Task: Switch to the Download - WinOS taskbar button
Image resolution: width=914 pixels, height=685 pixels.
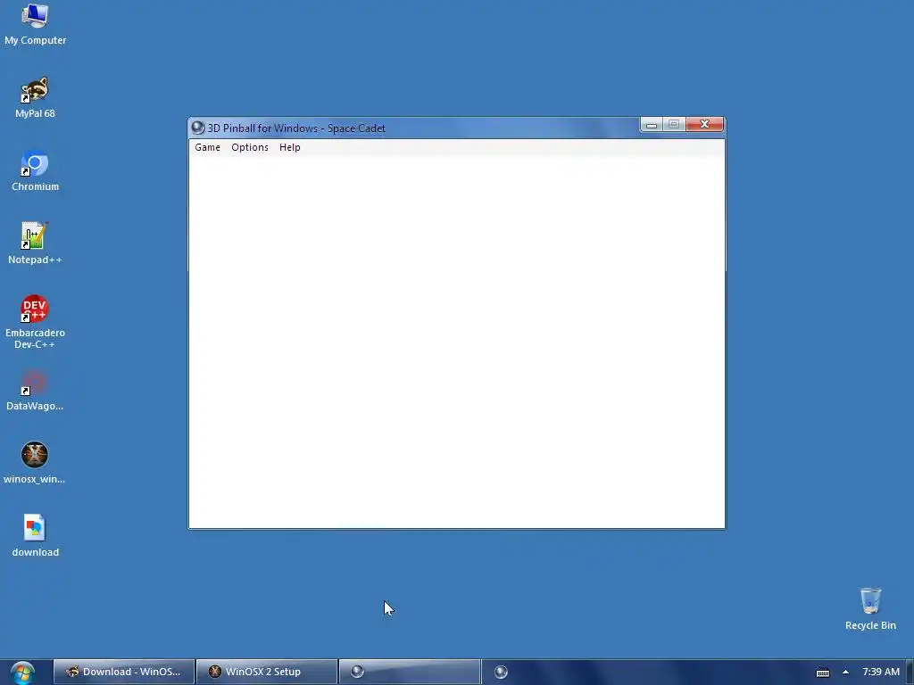Action: [x=124, y=672]
